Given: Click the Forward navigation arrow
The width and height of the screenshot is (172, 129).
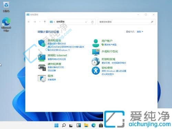Looking at the screenshot, I should pyautogui.click(x=35, y=22).
